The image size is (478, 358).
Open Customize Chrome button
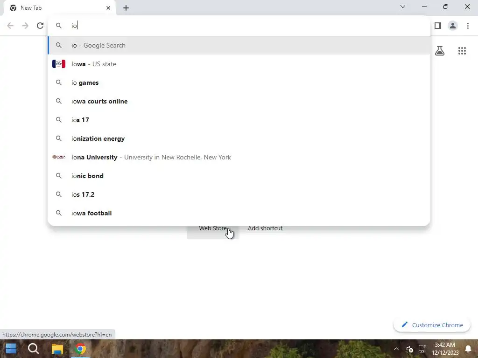click(x=432, y=325)
